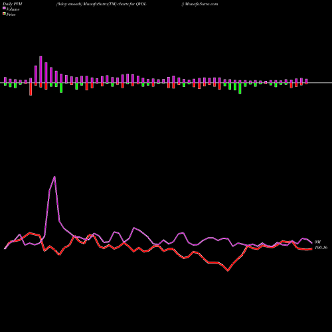Click the white horizontal zero baseline
The image size is (332, 332).
pyautogui.click(x=166, y=83)
